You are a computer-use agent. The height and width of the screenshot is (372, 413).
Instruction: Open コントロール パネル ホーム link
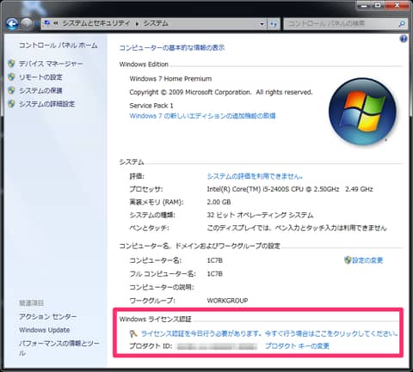click(x=59, y=46)
